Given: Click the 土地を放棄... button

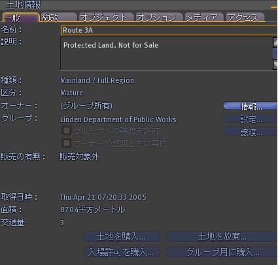Looking at the screenshot, I should click(222, 237).
